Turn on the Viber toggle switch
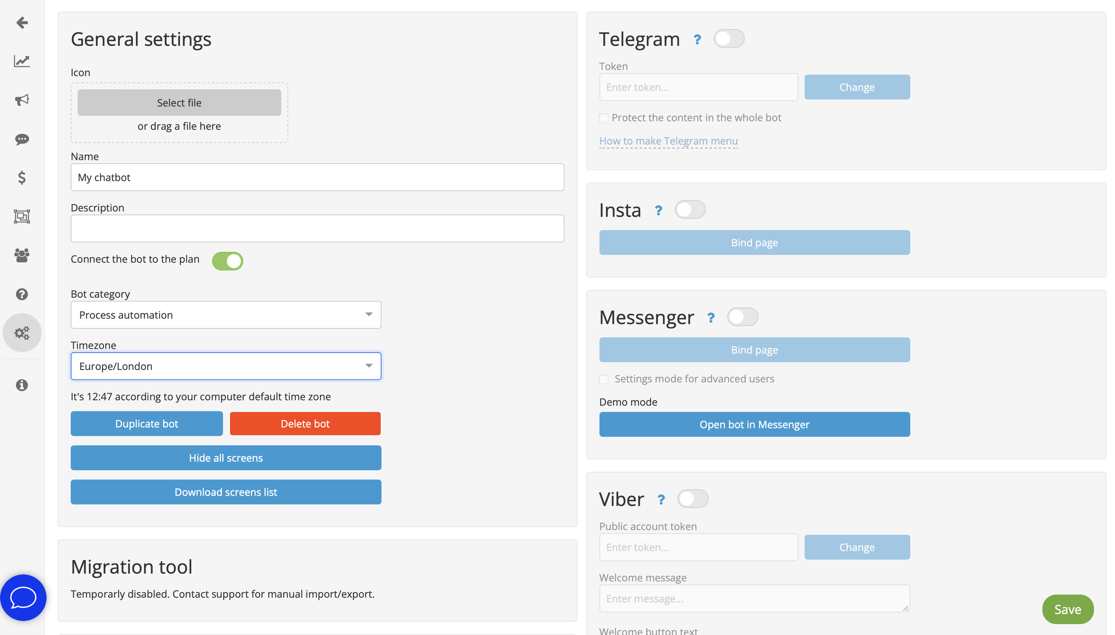This screenshot has height=635, width=1115. [692, 499]
